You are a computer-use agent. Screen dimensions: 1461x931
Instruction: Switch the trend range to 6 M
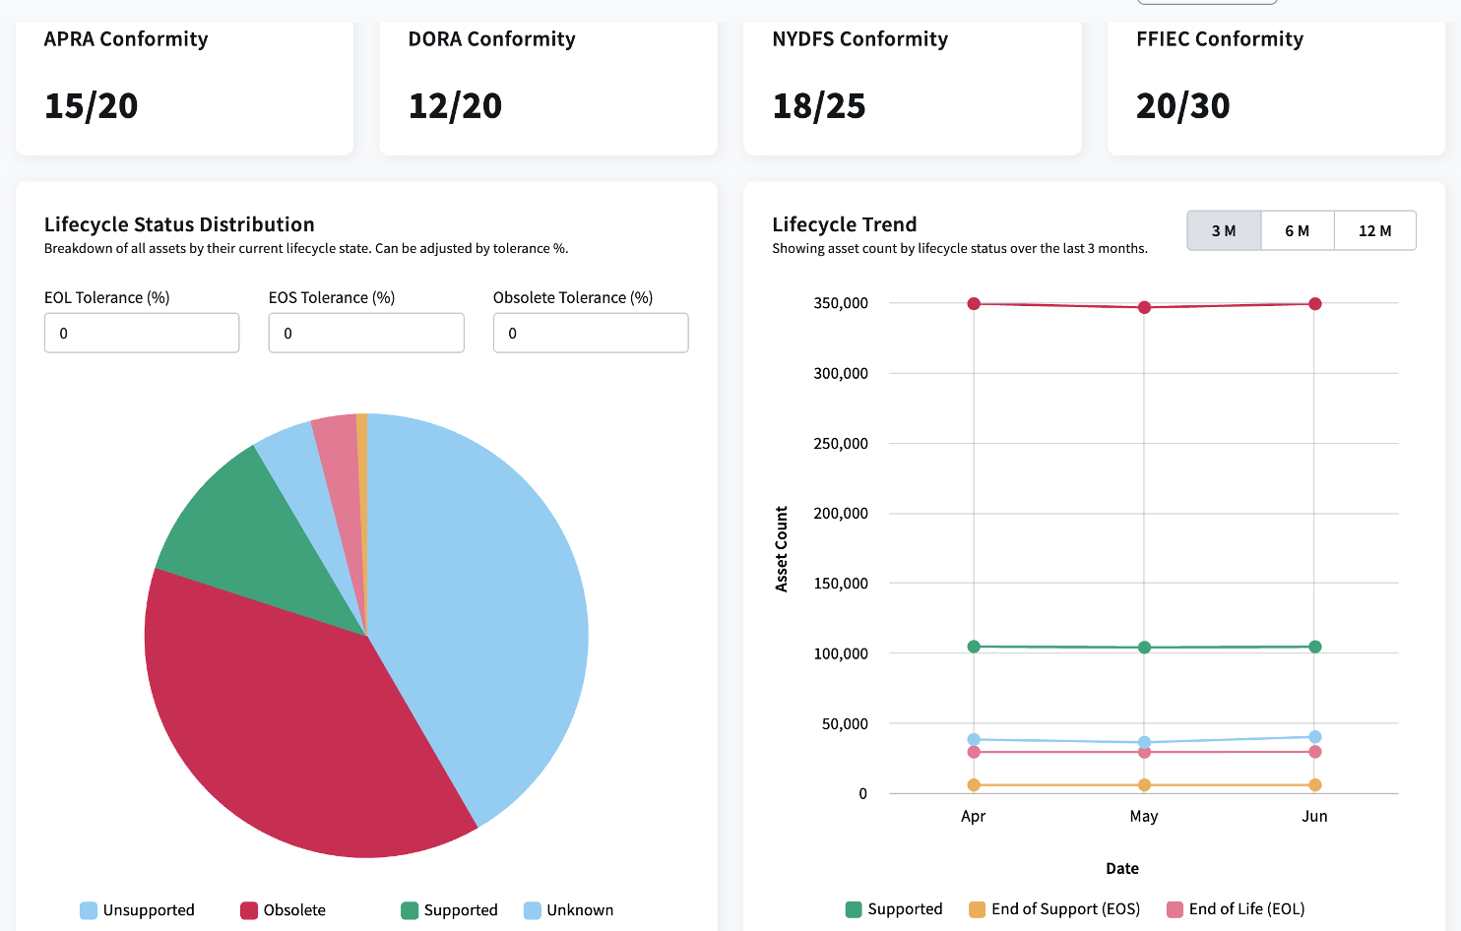point(1298,230)
